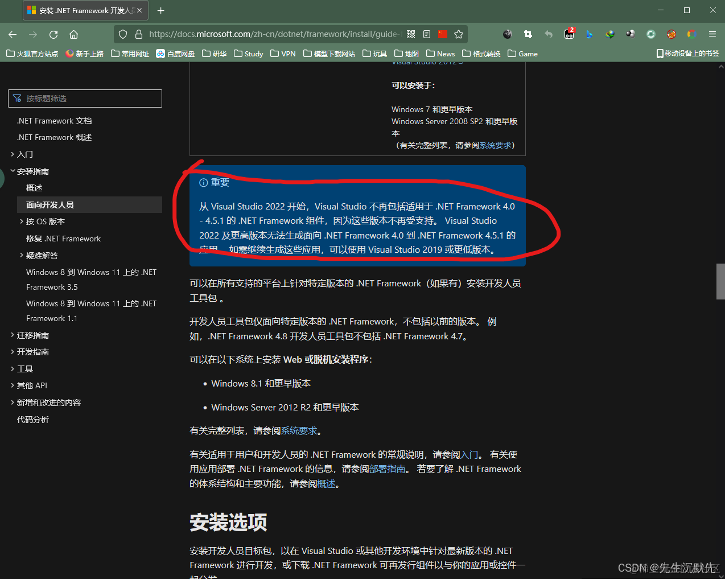
Task: Open the .NET Framework 1.1 install article
Action: pos(91,311)
